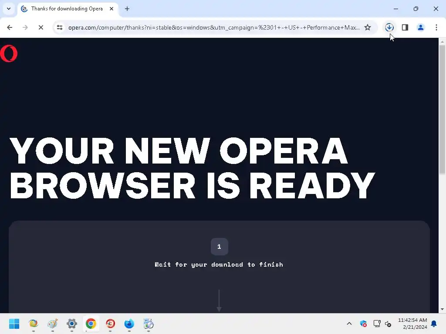446x334 pixels.
Task: Click the Opera logo on the page
Action: pos(9,53)
